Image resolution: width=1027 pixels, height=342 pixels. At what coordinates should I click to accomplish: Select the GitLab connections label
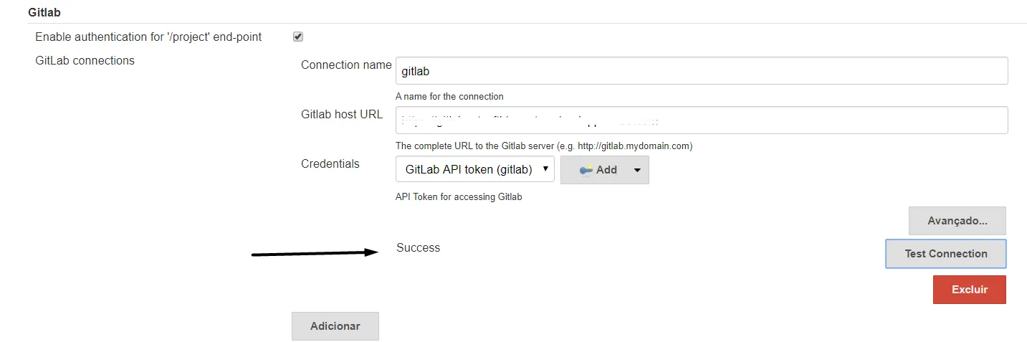[x=85, y=61]
